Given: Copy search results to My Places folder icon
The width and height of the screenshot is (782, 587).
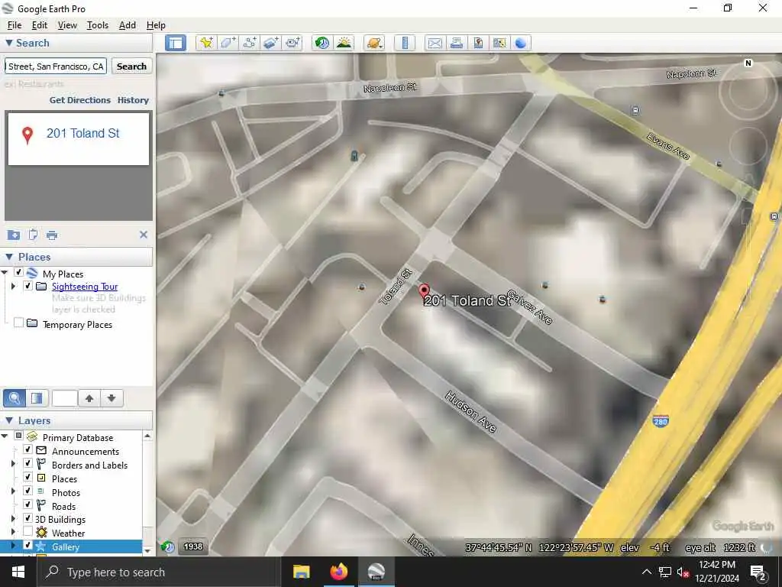Looking at the screenshot, I should click(x=14, y=235).
